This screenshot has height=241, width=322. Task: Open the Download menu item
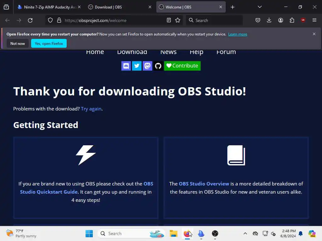[132, 52]
